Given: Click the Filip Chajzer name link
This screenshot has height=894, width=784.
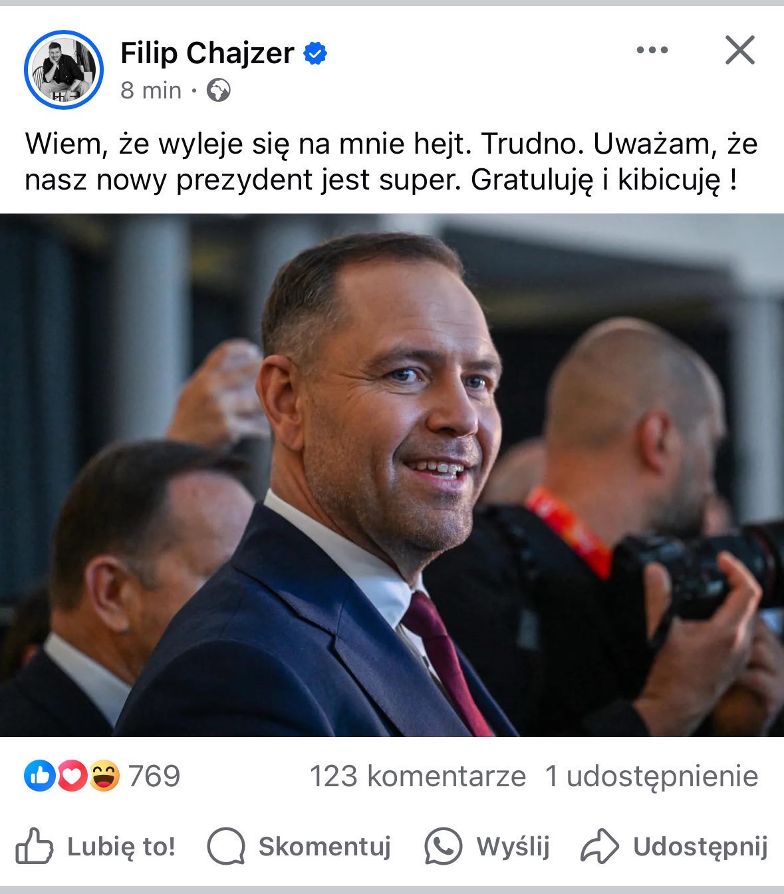Looking at the screenshot, I should [207, 53].
